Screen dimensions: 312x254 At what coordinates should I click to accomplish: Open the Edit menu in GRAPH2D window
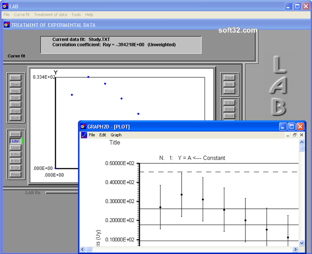pyautogui.click(x=102, y=135)
